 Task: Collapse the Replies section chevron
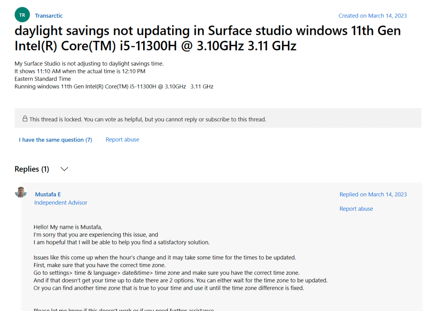tap(65, 169)
